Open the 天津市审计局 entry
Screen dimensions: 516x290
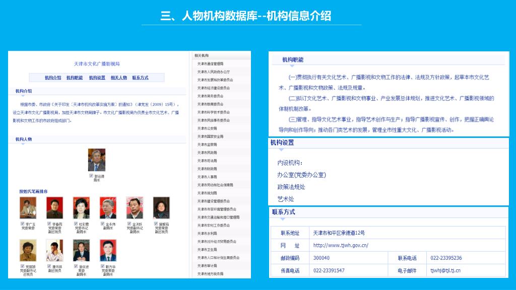click(x=207, y=265)
